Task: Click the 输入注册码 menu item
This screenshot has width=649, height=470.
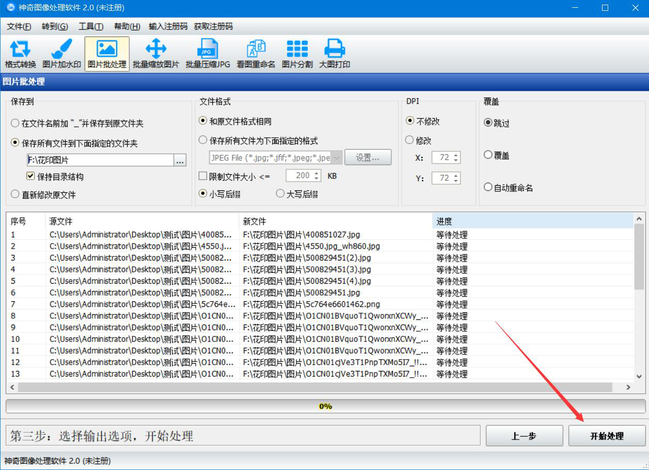Action: coord(168,26)
